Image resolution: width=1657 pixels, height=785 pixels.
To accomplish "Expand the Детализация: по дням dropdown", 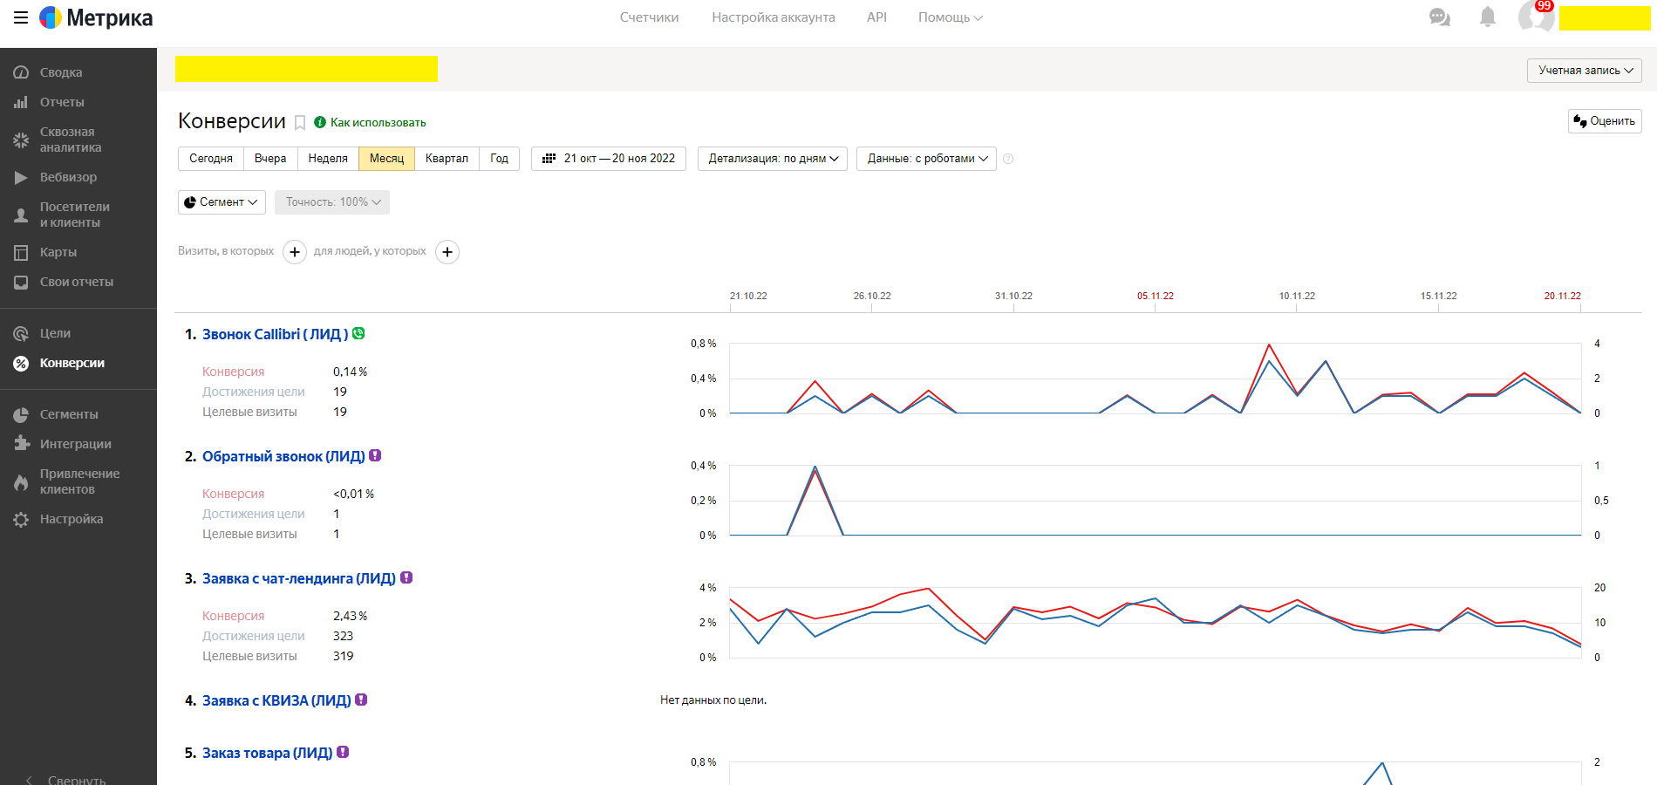I will point(773,159).
